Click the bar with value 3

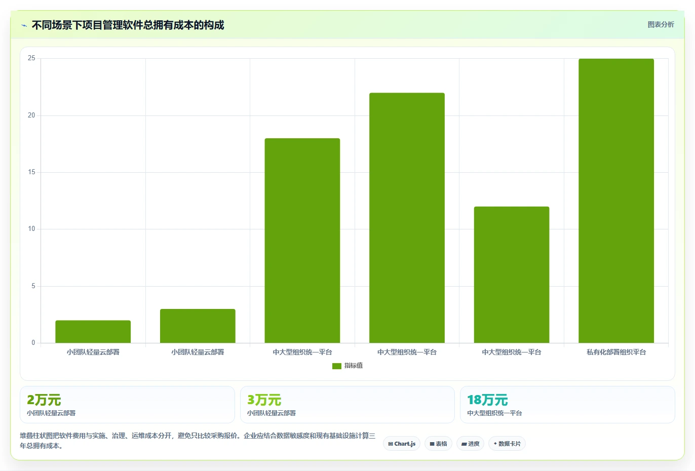(198, 326)
